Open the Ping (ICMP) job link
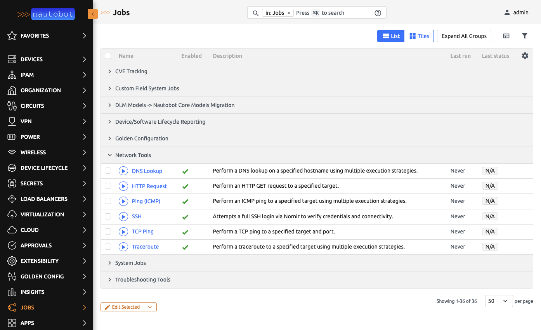Screen dimensions: 541x330 click(x=146, y=201)
